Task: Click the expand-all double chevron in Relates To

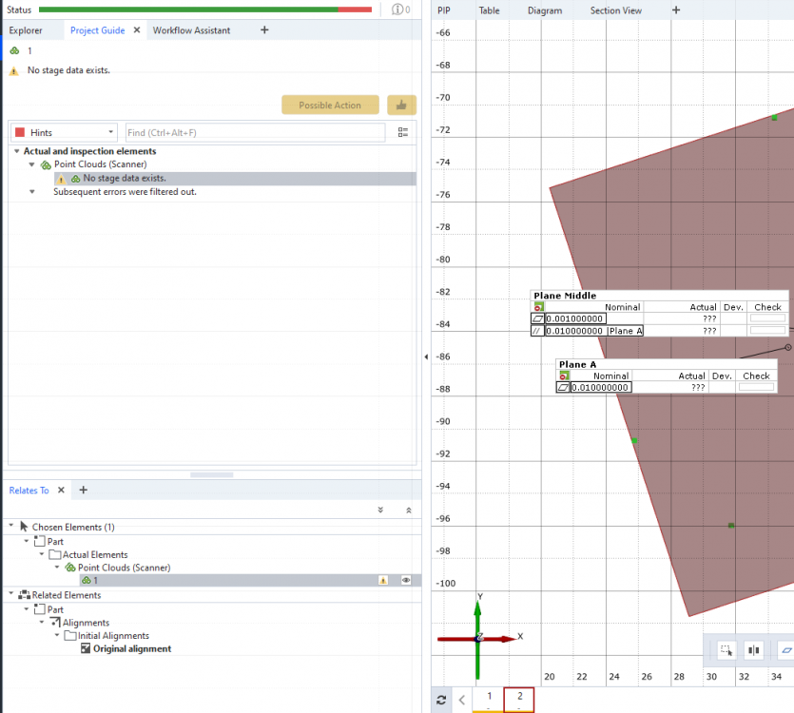Action: coord(380,511)
